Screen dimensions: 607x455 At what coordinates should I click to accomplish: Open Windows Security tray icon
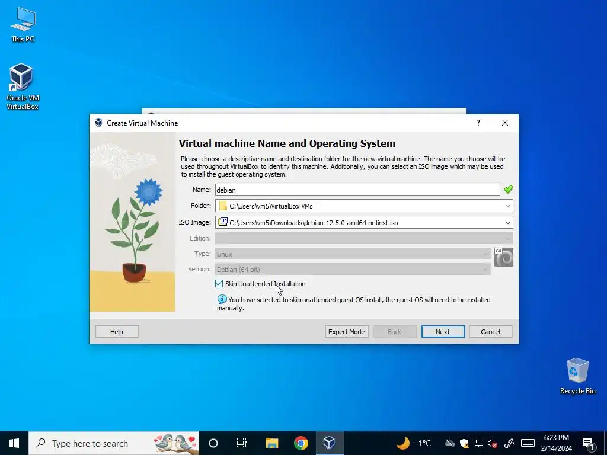464,443
